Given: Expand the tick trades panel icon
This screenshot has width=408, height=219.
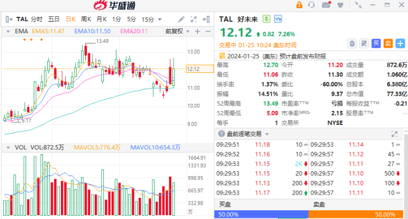Looking at the screenshot, I should pyautogui.click(x=394, y=134).
